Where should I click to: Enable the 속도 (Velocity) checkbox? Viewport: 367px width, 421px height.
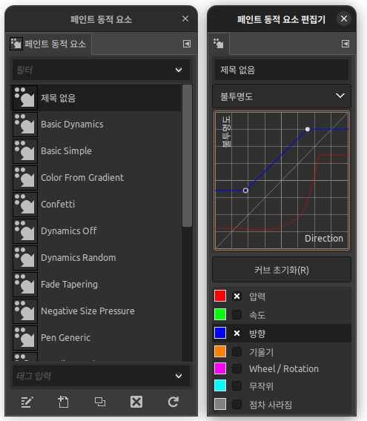pos(237,315)
